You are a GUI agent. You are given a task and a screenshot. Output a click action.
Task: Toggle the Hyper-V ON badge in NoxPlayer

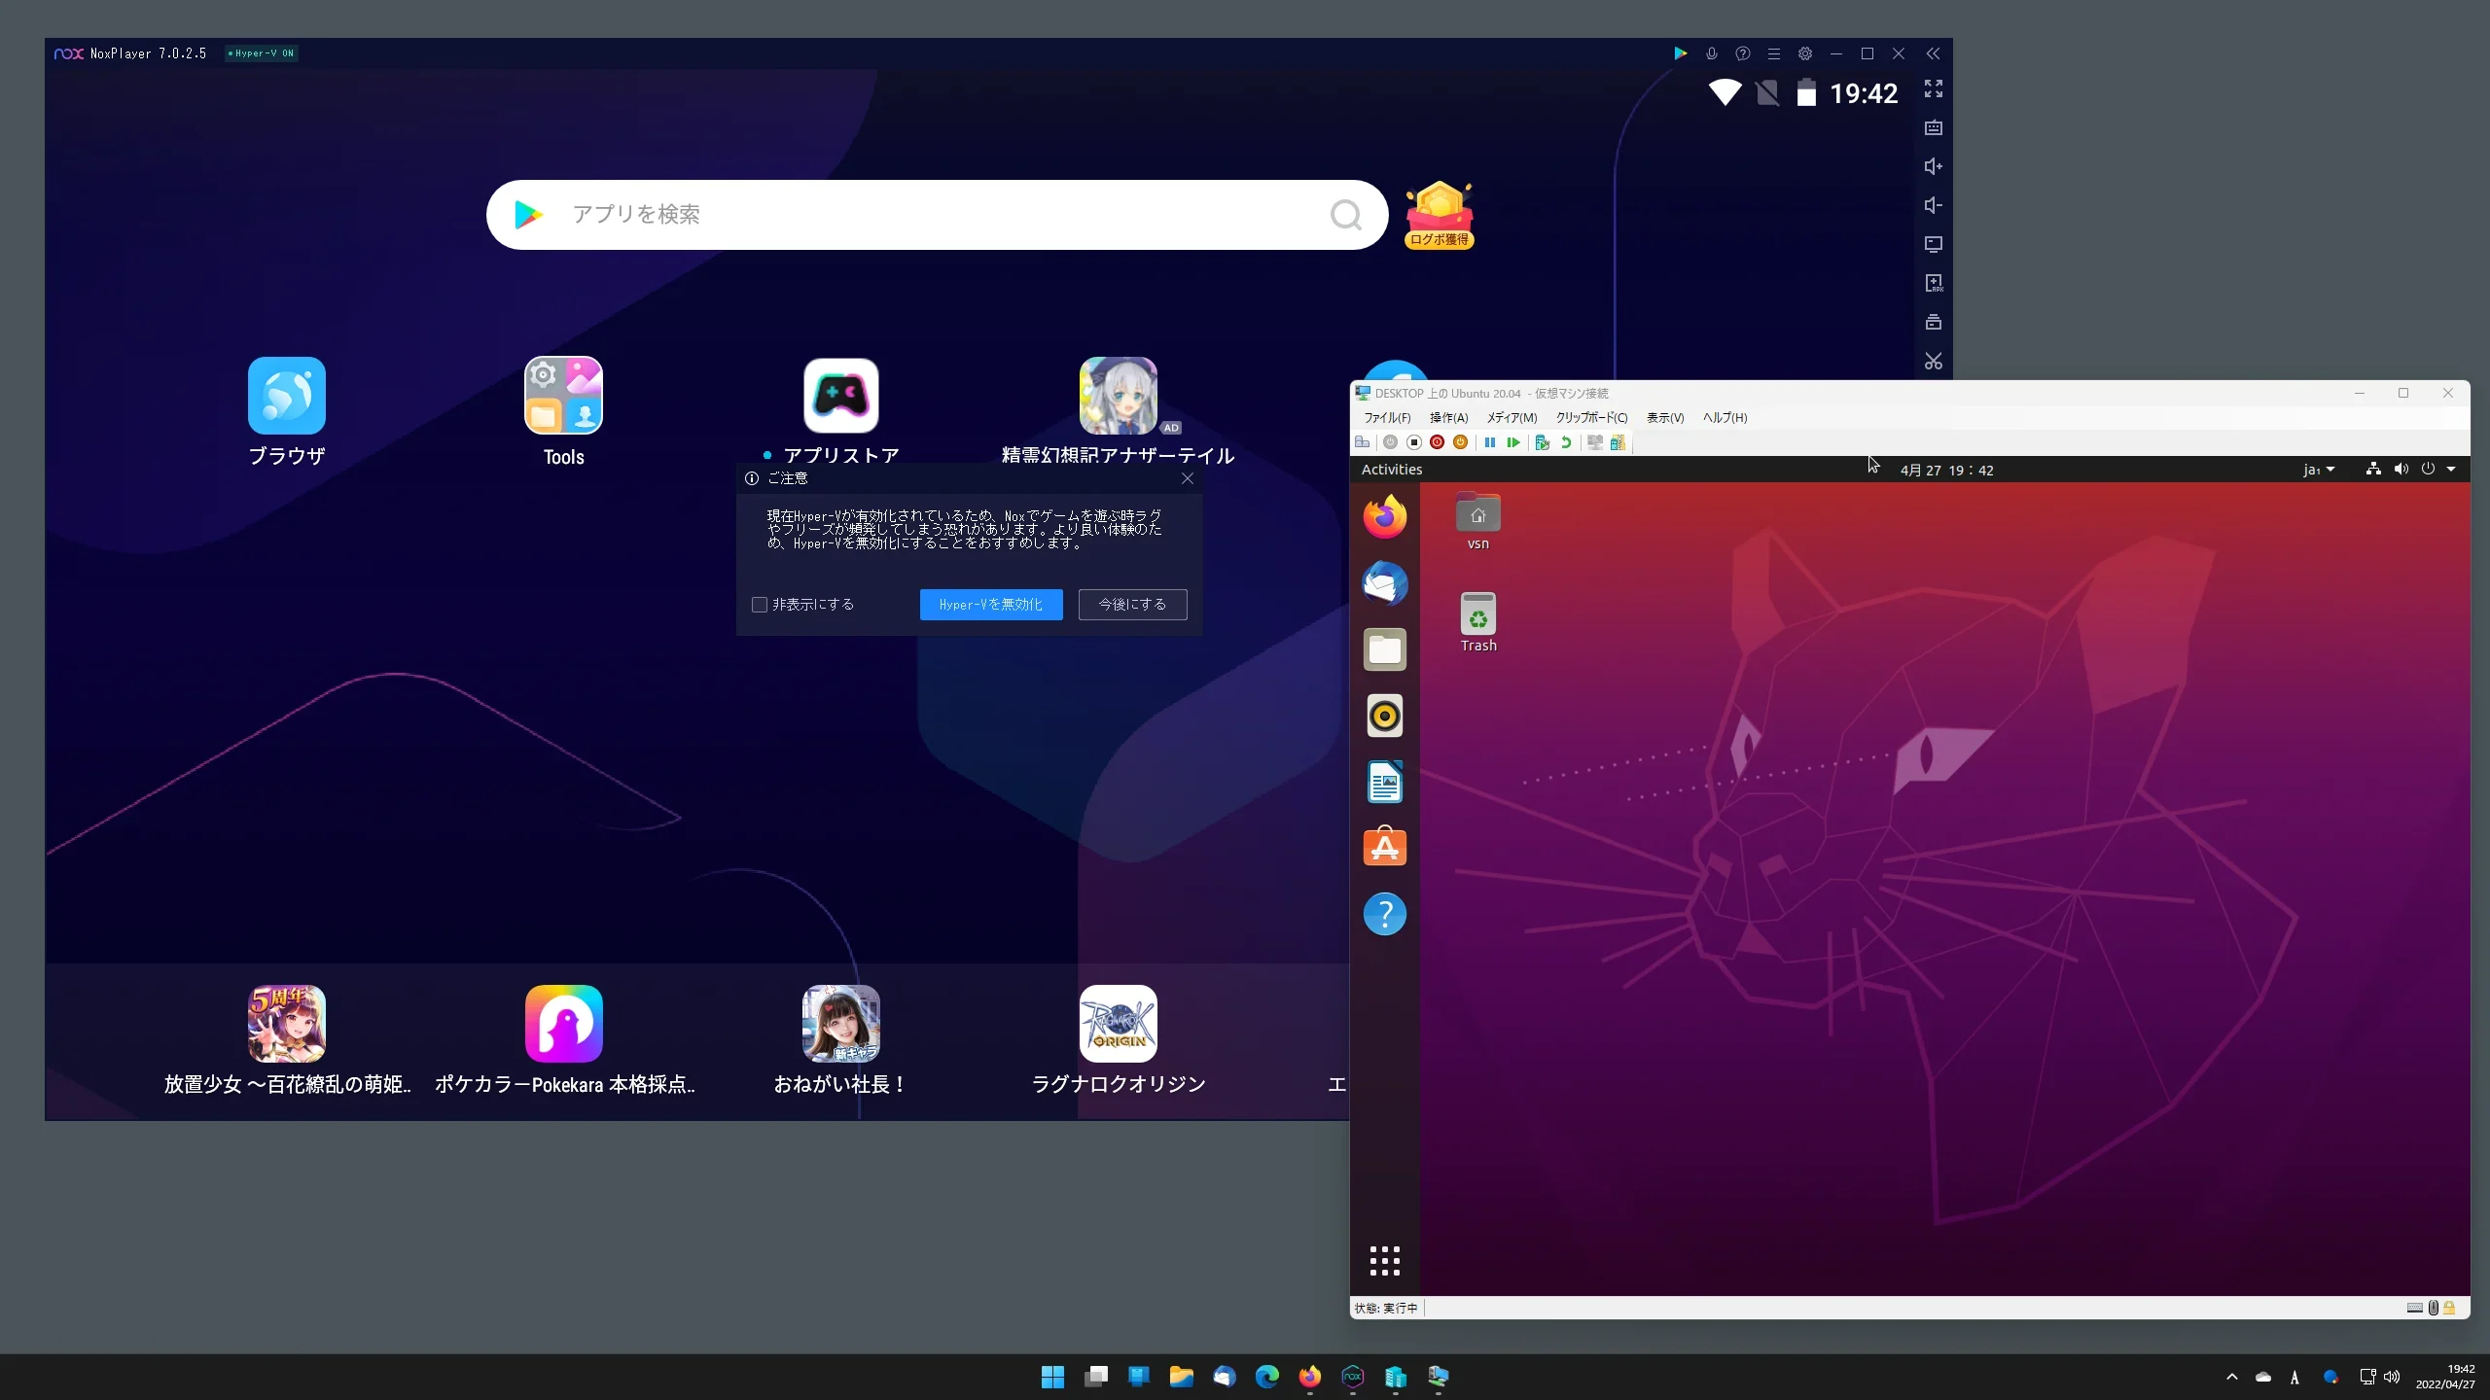coord(262,53)
